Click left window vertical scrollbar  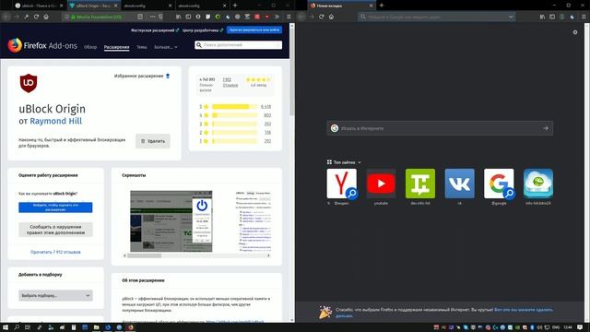(292, 72)
